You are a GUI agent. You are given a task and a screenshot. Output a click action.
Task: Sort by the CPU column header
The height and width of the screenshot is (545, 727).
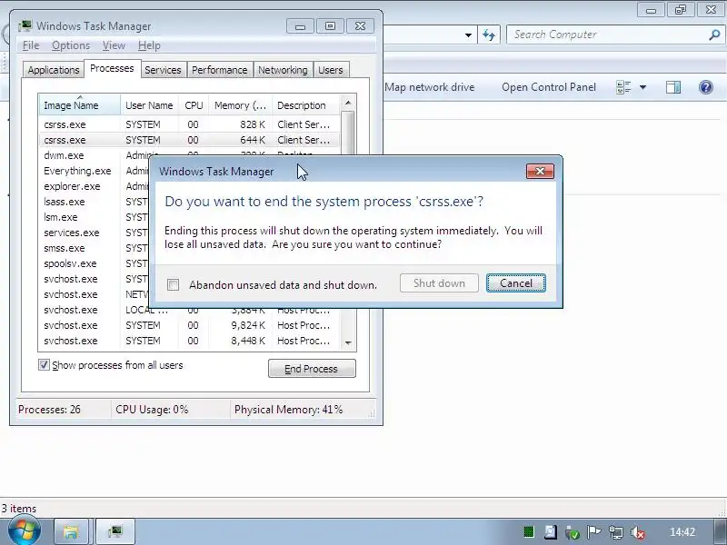click(x=194, y=105)
